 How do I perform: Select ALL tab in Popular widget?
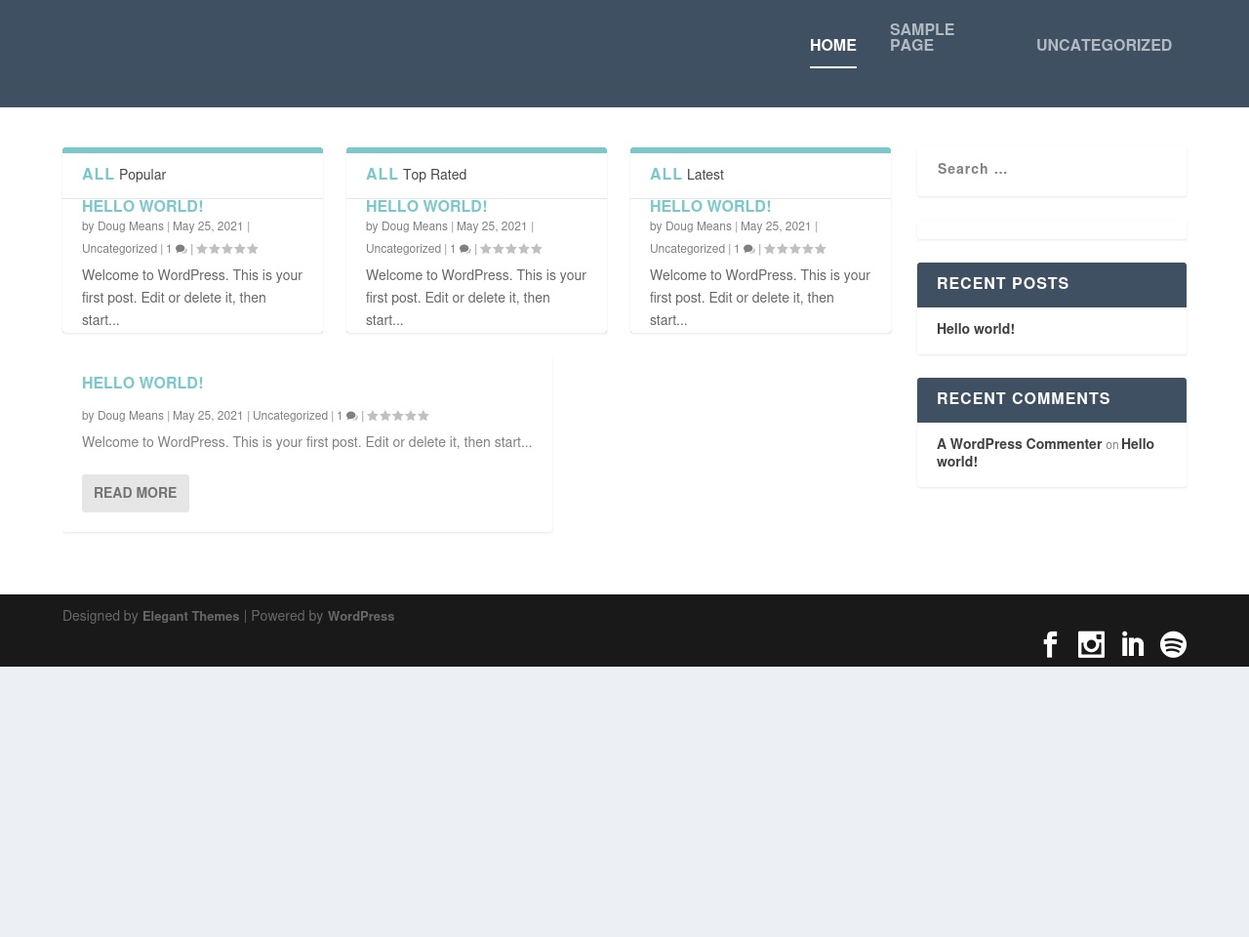tap(99, 174)
